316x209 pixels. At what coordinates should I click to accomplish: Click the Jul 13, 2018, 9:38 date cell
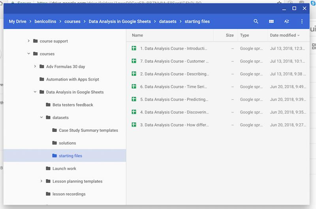tap(288, 74)
